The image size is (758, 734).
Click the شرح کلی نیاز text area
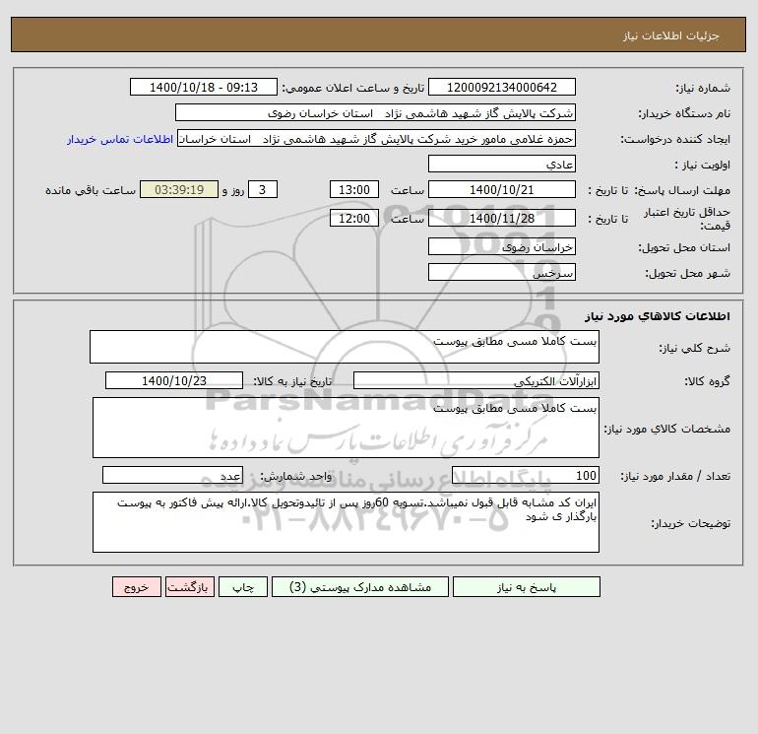click(344, 347)
